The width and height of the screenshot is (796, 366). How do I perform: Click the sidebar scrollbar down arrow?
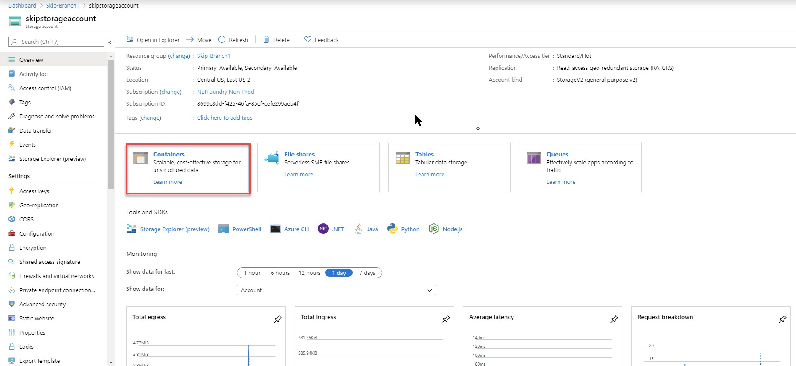[111, 362]
